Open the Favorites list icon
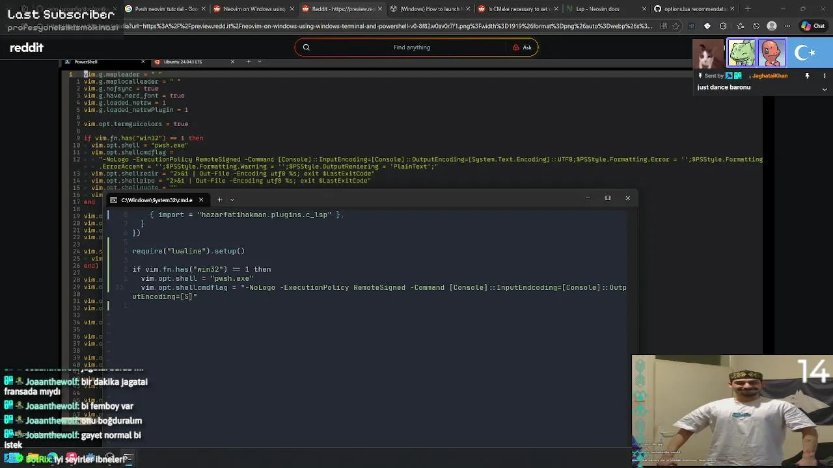 (740, 26)
